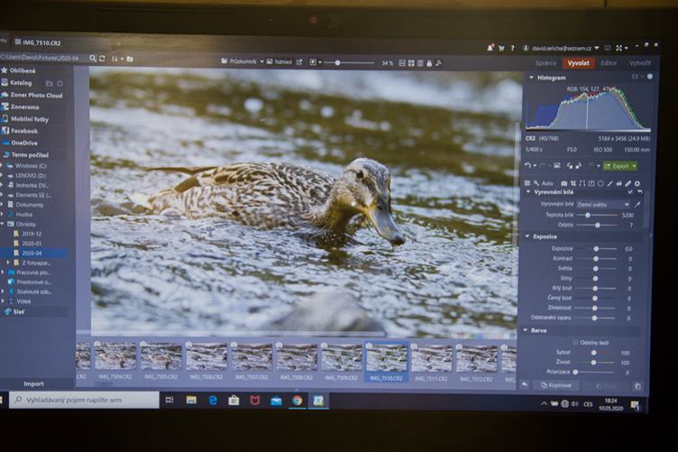Collapse the Obrázky folder tree
This screenshot has width=678, height=452.
3,224
